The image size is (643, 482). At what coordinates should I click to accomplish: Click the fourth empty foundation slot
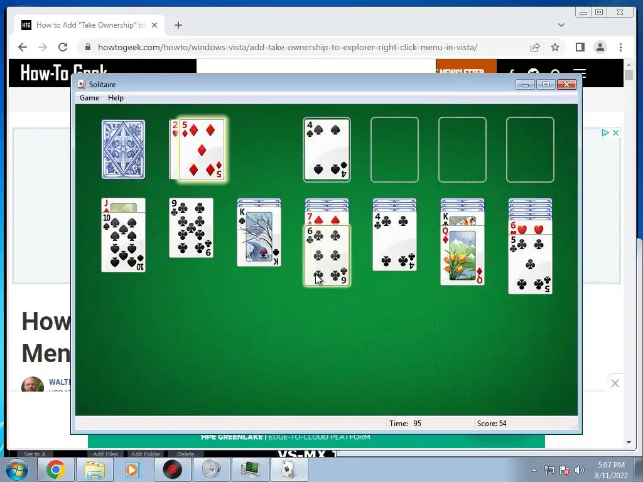[x=530, y=149]
